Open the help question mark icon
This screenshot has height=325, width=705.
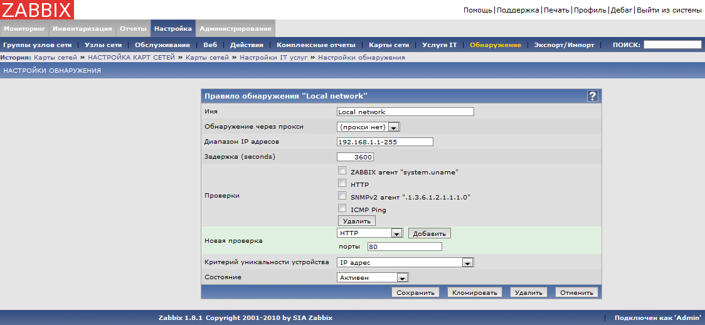point(593,96)
